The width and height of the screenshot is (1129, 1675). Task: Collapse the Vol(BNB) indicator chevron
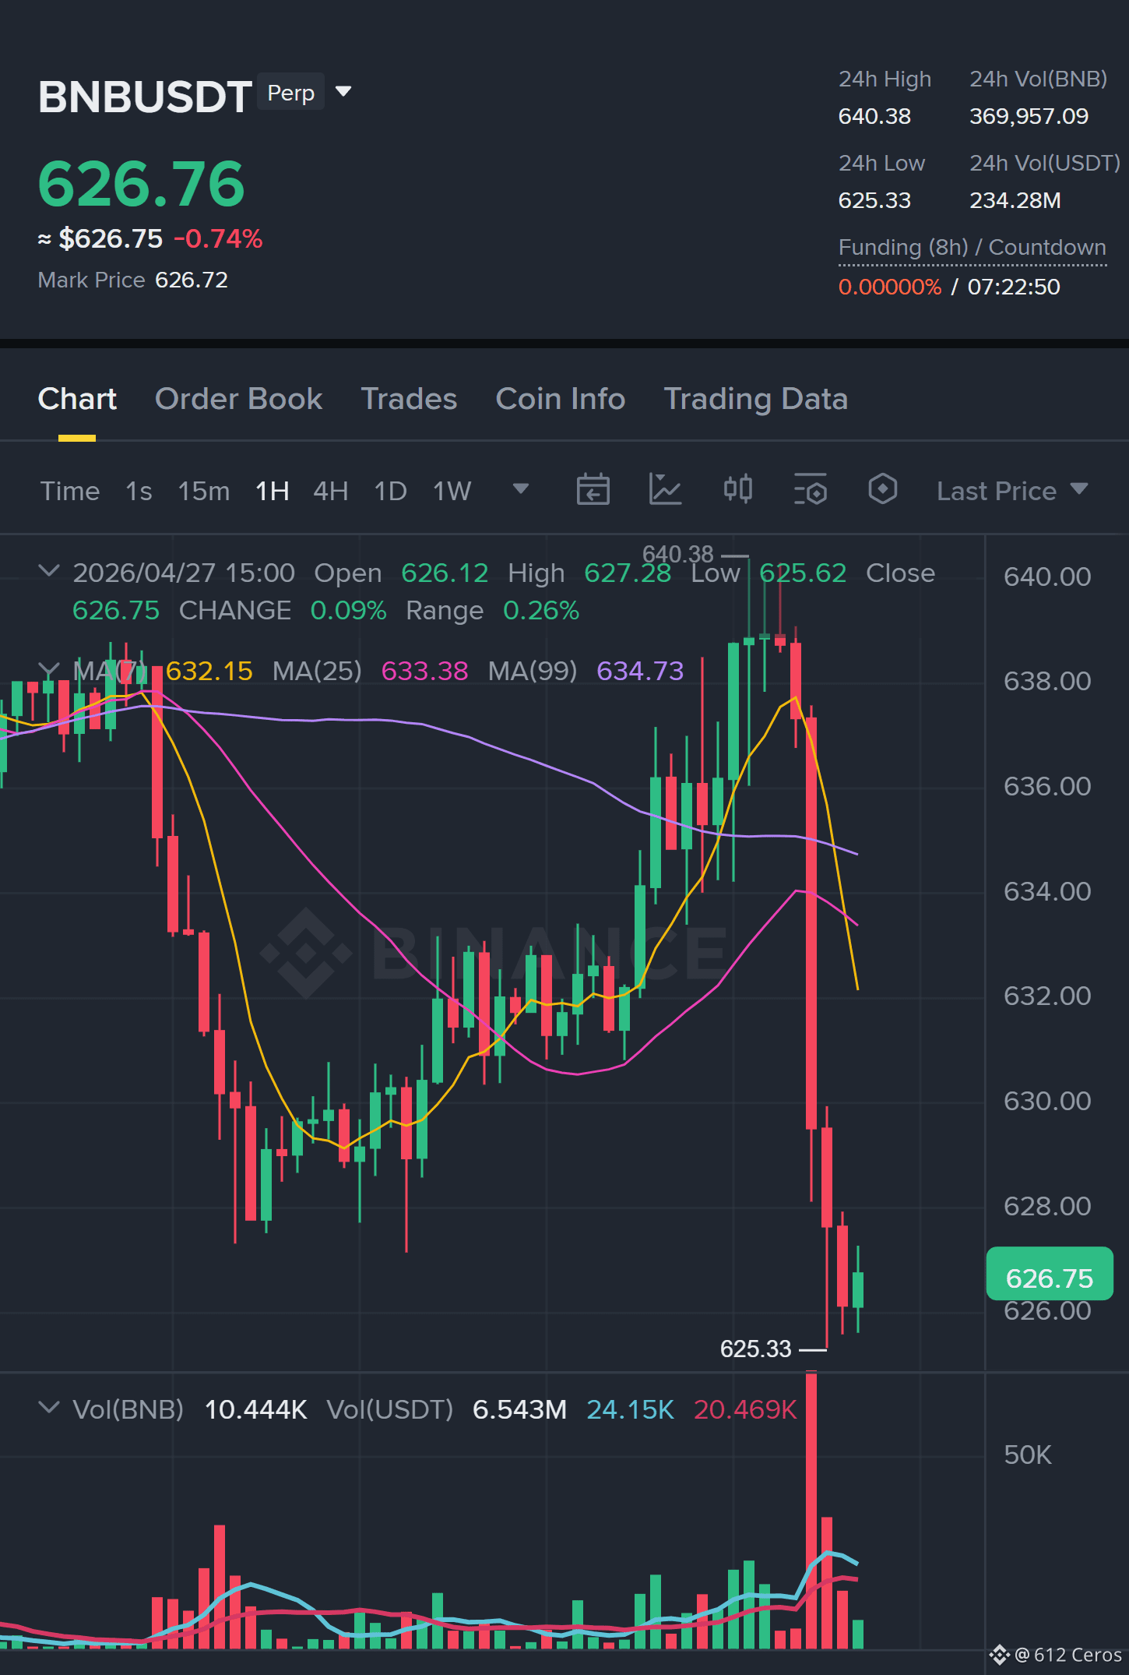coord(48,1408)
